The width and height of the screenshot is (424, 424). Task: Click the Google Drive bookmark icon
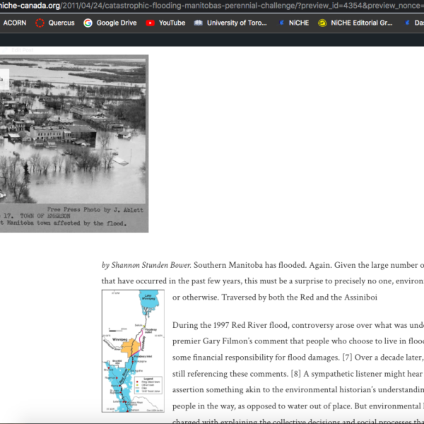tap(88, 23)
